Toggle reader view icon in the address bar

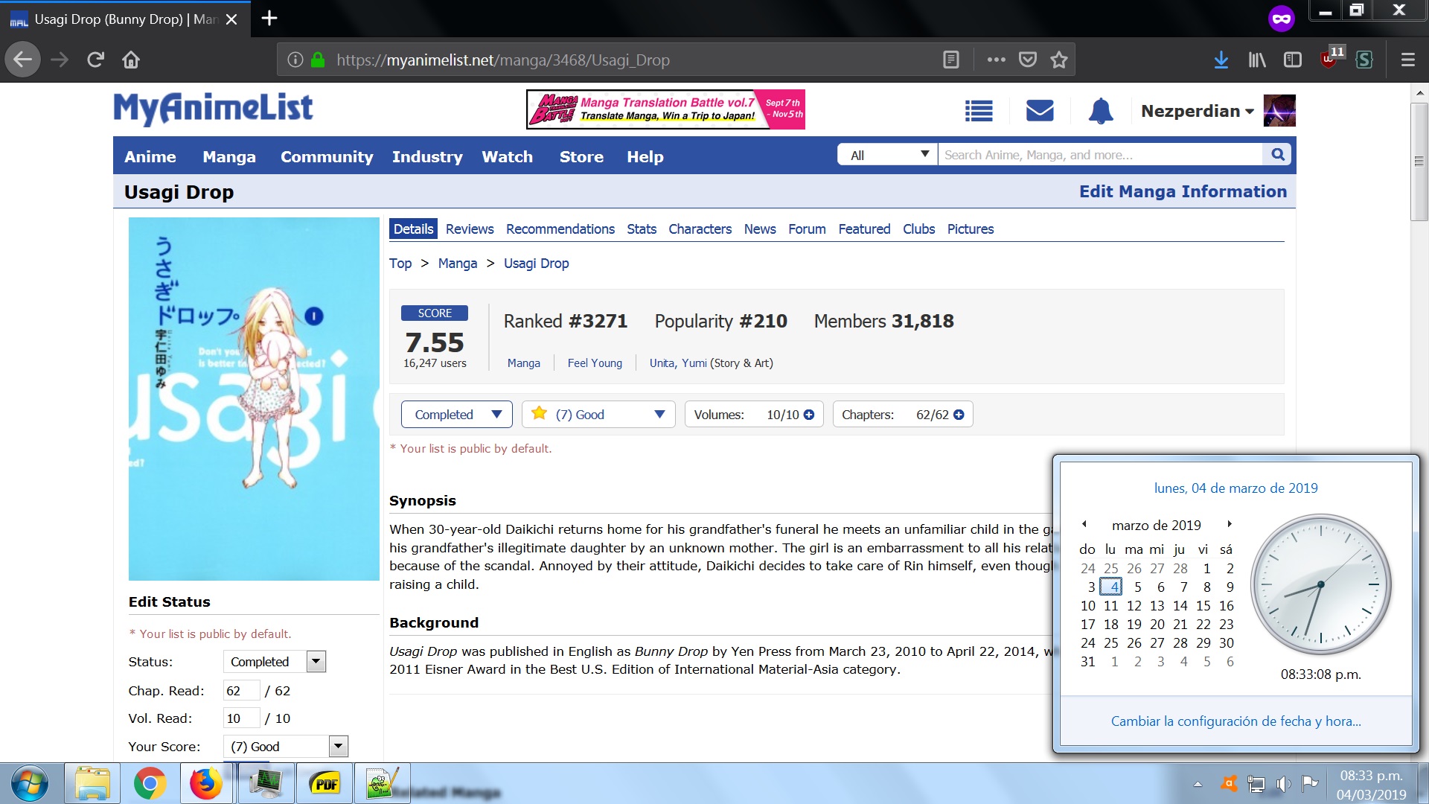[950, 60]
